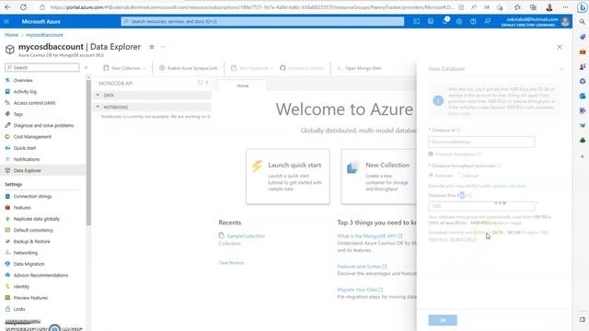Click the Data Explorer sidebar icon
This screenshot has height=331, width=589.
coord(7,170)
